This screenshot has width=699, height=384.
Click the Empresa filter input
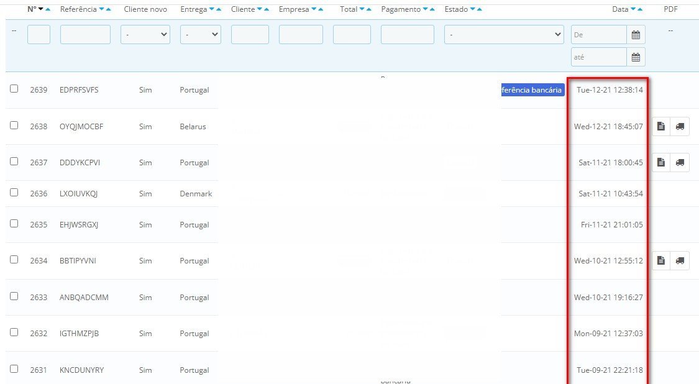point(301,34)
